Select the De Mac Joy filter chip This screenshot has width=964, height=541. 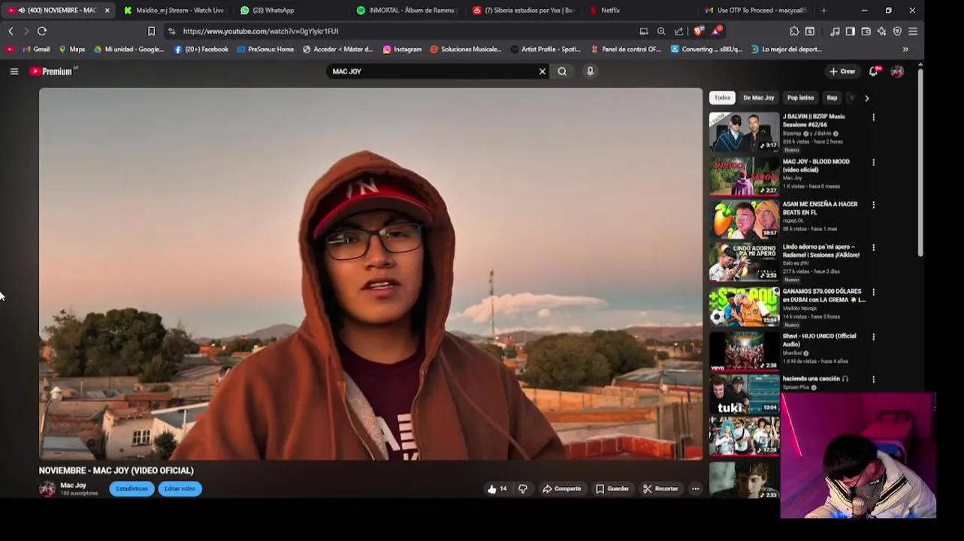coord(758,98)
